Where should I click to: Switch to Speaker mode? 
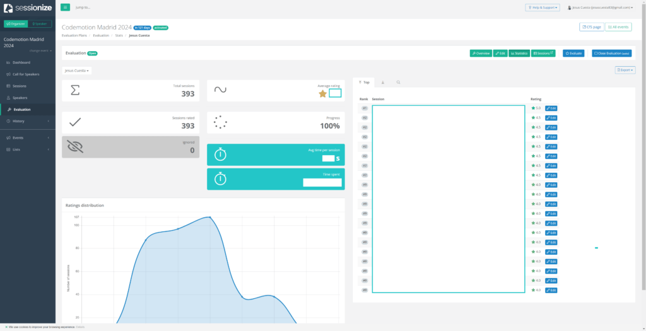coord(40,24)
